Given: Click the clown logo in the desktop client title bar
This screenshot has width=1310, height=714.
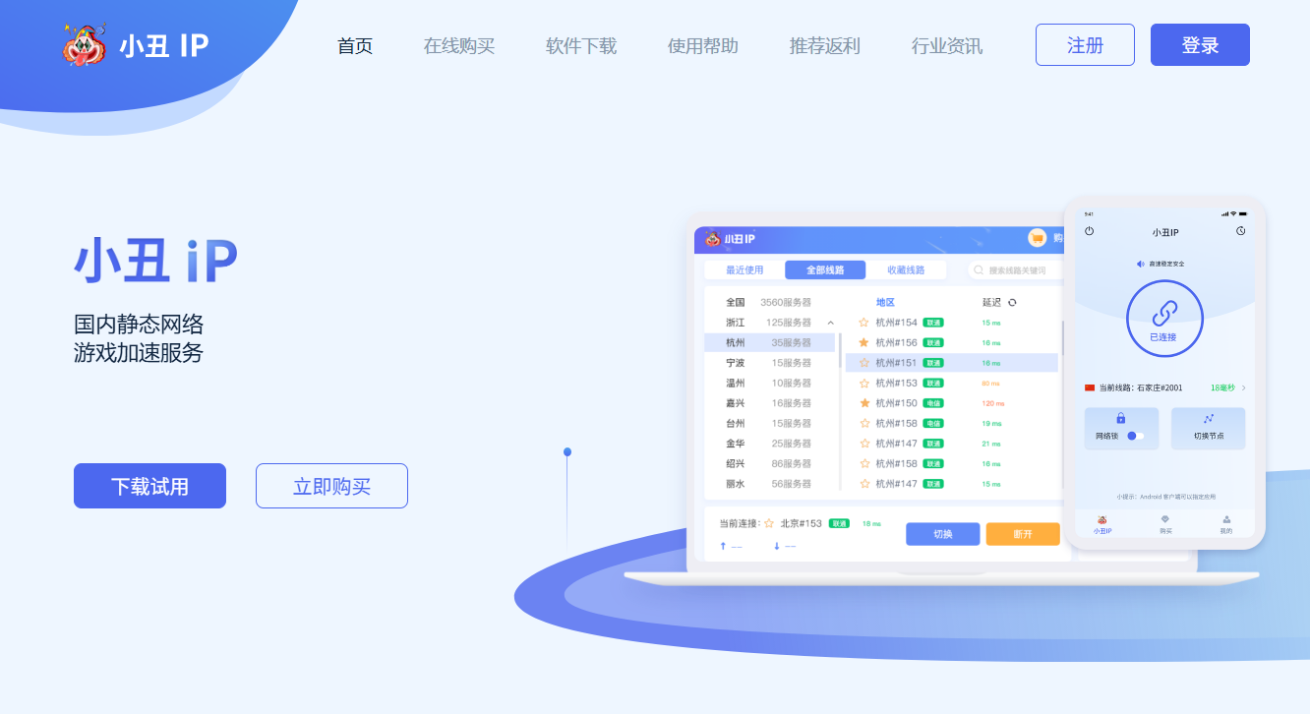Looking at the screenshot, I should point(713,239).
